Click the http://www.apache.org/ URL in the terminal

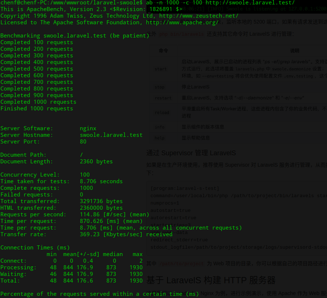click(182, 22)
